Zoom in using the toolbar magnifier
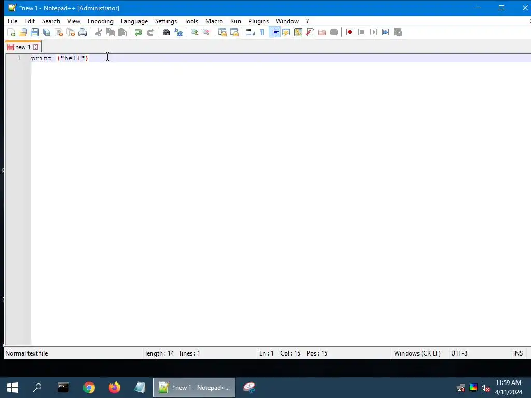 click(x=194, y=32)
